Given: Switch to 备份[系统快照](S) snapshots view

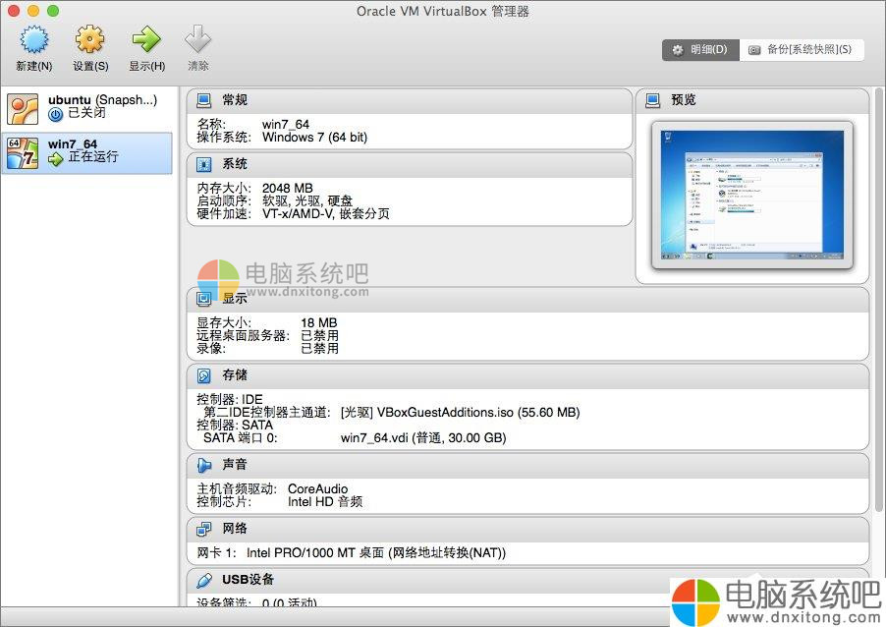Looking at the screenshot, I should [x=802, y=50].
